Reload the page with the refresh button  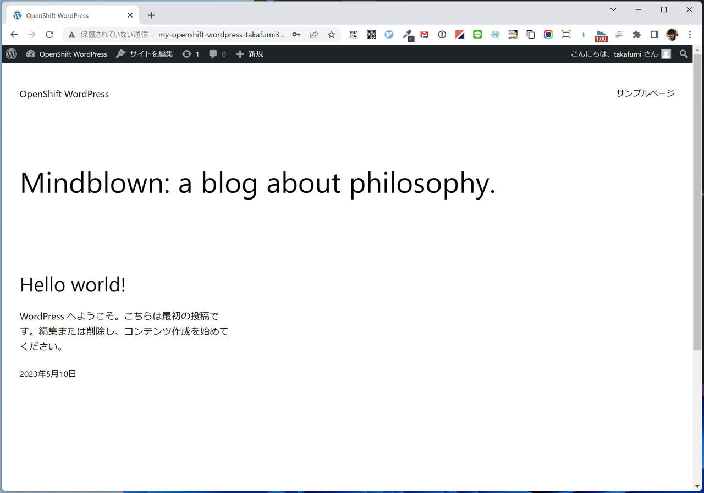(50, 35)
